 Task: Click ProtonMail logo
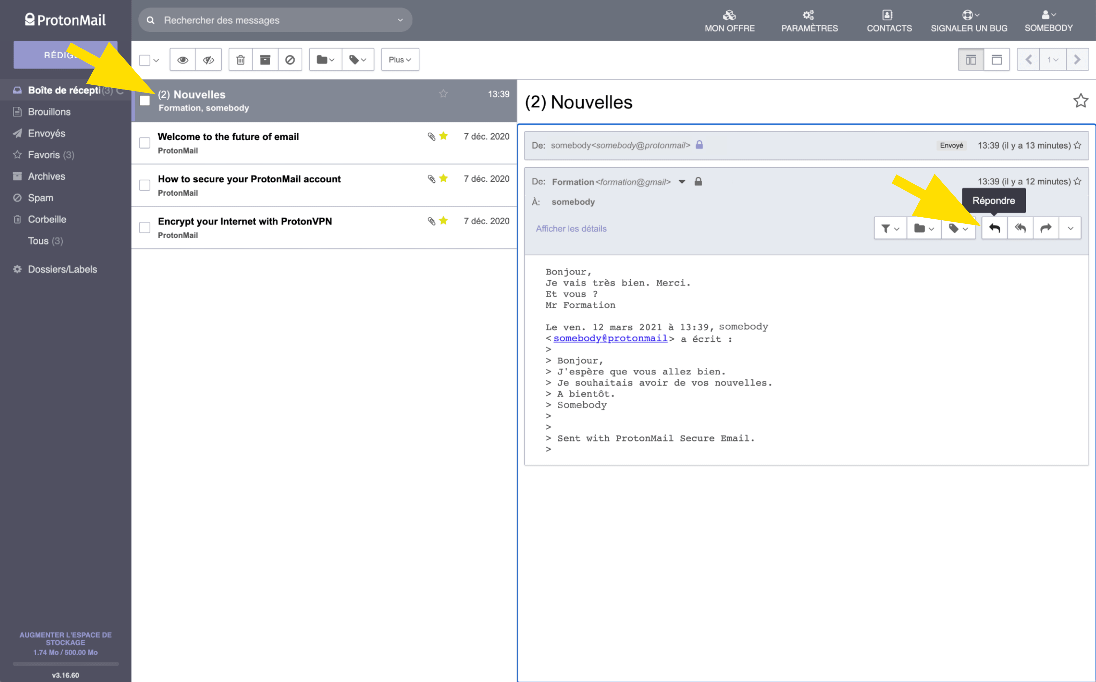65,20
